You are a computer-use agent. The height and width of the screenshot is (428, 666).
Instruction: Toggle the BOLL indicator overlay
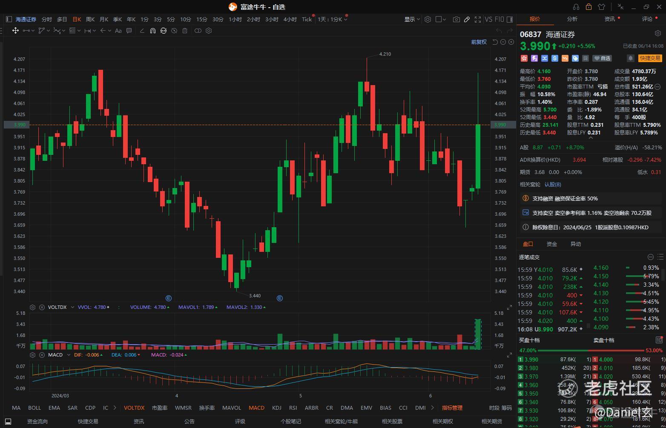34,408
